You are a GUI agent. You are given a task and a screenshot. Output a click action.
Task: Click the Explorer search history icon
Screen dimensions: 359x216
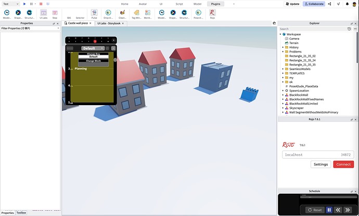(349, 29)
